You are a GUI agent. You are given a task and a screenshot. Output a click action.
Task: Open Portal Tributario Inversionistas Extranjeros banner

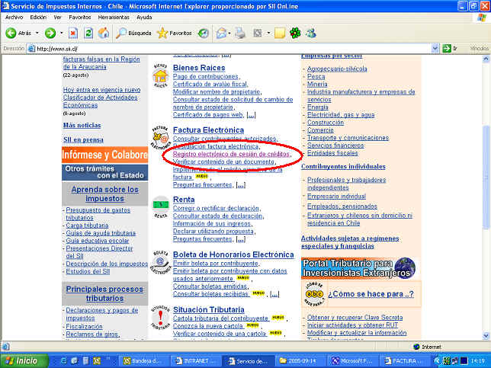point(359,268)
